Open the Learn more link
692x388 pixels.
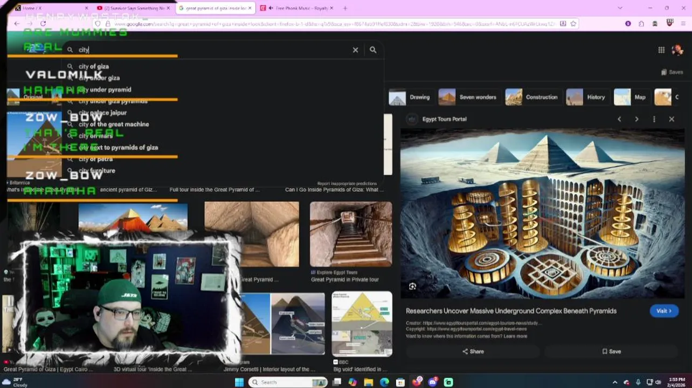coord(515,336)
